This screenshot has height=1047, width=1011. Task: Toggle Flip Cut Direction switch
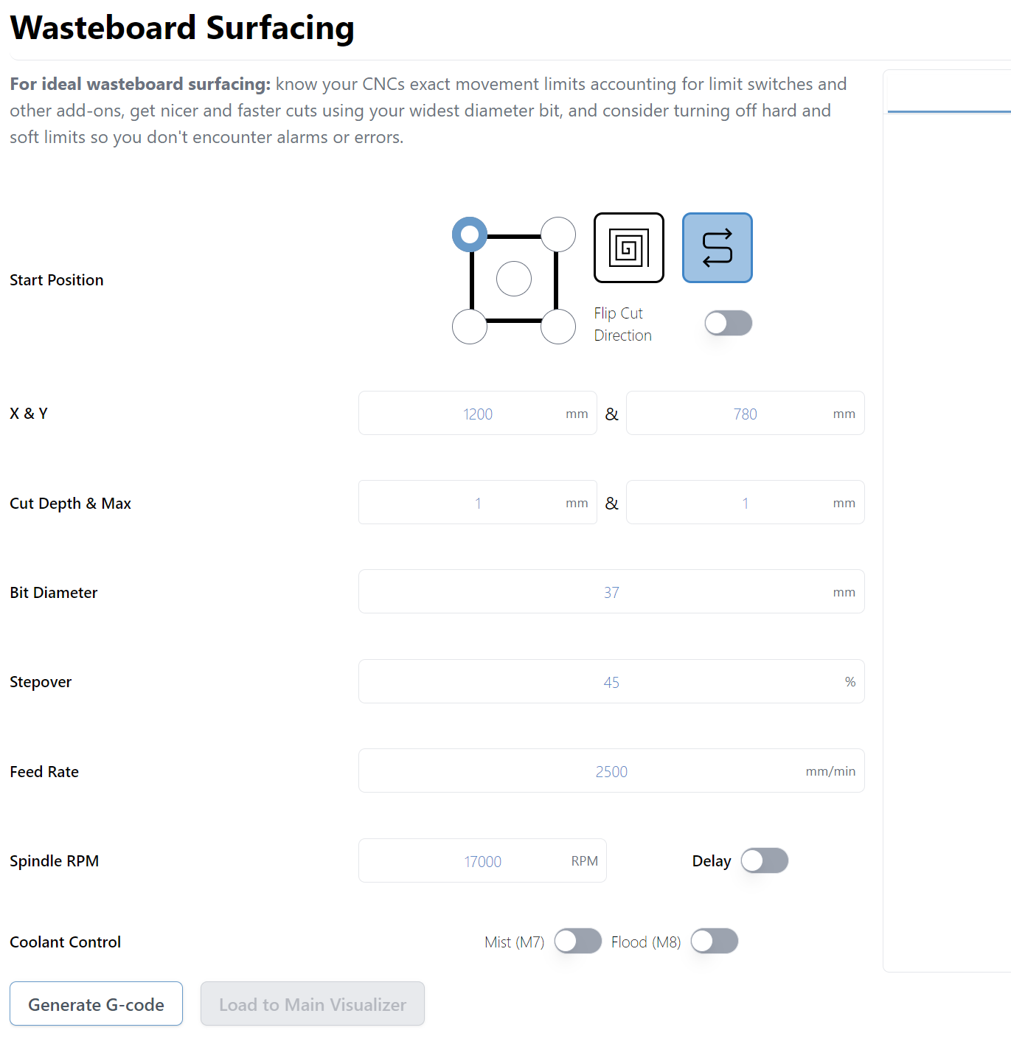(728, 323)
